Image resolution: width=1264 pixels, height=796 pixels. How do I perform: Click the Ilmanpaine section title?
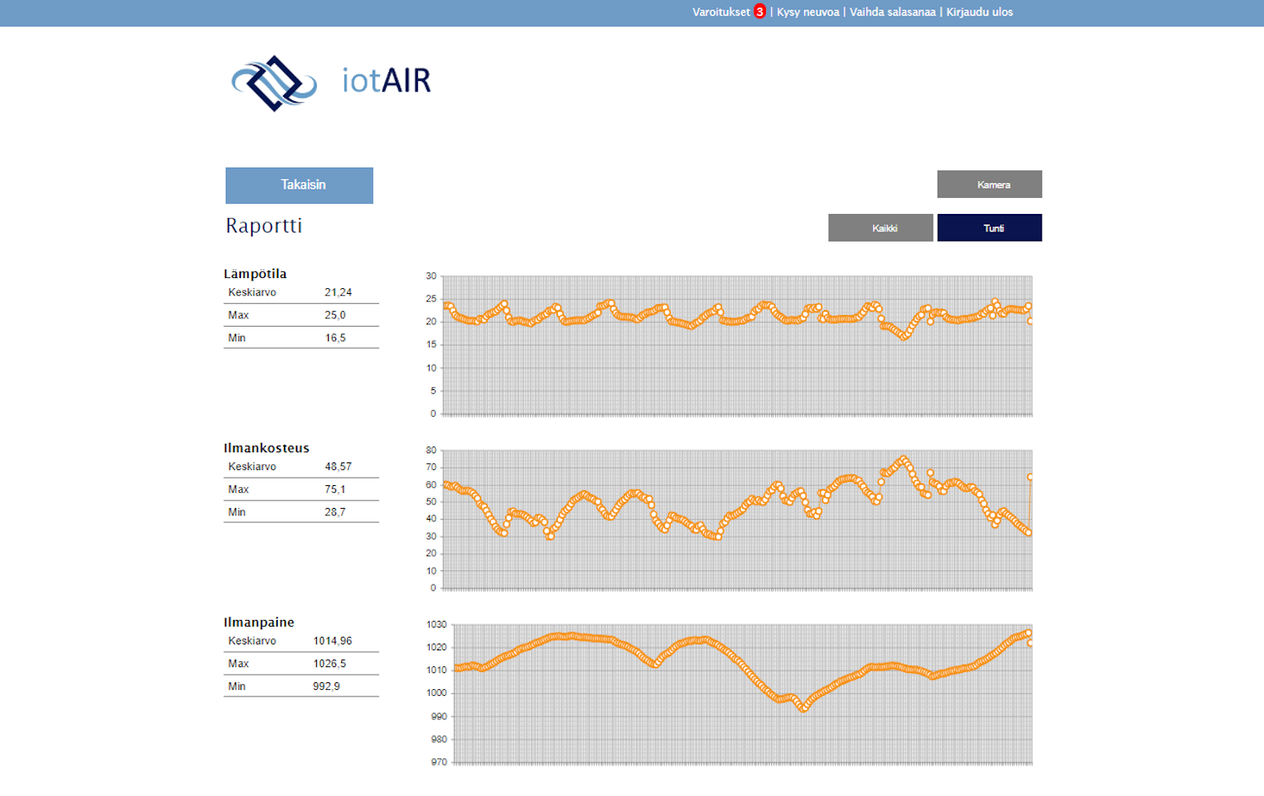tap(259, 622)
